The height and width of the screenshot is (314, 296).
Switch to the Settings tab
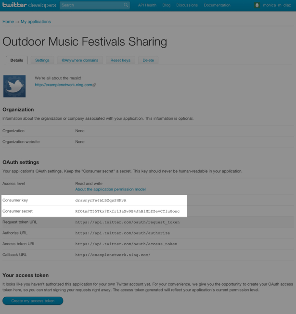42,60
